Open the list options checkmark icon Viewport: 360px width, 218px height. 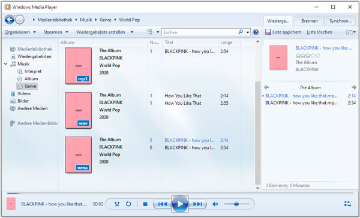point(349,32)
